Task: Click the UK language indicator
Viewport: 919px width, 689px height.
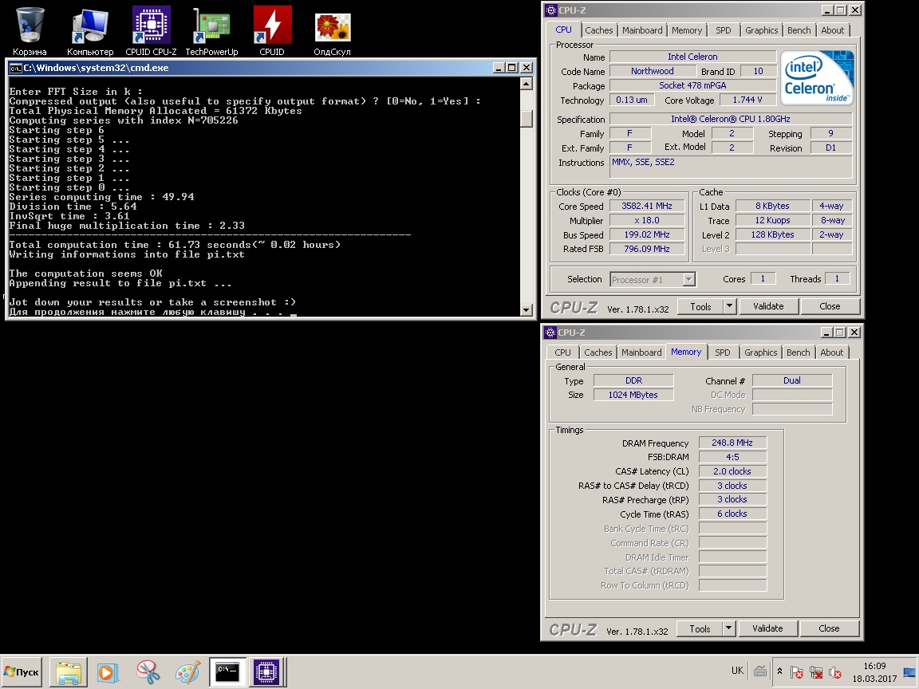Action: (737, 671)
